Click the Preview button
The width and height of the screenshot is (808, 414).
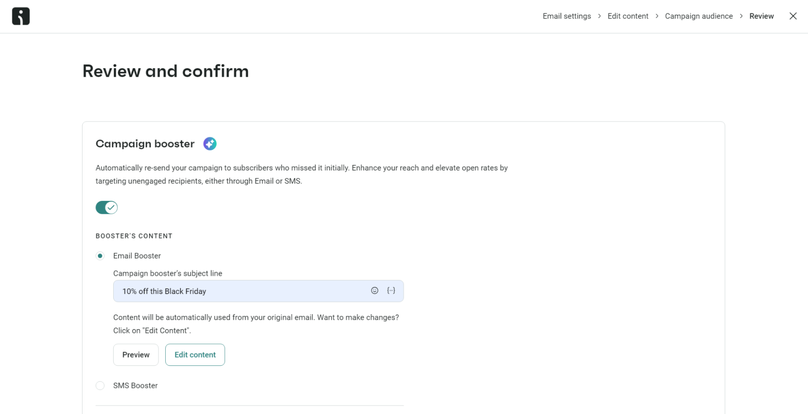136,355
